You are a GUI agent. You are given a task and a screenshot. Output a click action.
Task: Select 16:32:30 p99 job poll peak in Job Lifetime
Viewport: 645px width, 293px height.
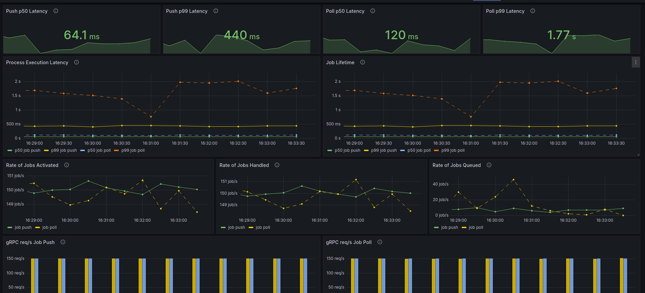(558, 81)
